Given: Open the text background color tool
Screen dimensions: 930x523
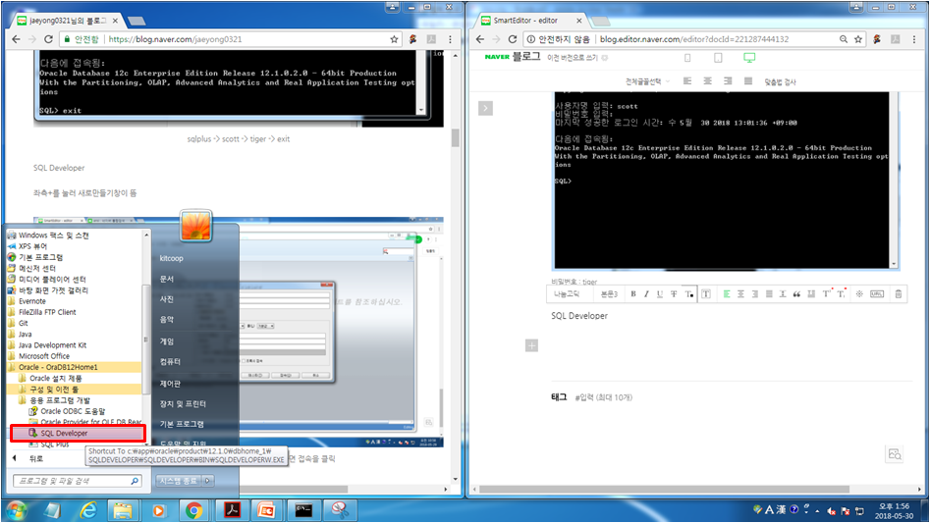Looking at the screenshot, I should [706, 293].
